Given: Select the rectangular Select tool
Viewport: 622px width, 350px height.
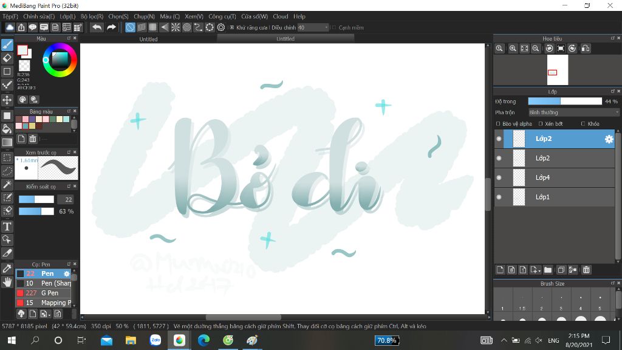Looking at the screenshot, I should click(x=7, y=157).
